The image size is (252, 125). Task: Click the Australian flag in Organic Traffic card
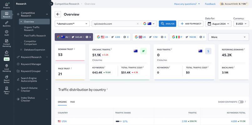tap(136, 51)
